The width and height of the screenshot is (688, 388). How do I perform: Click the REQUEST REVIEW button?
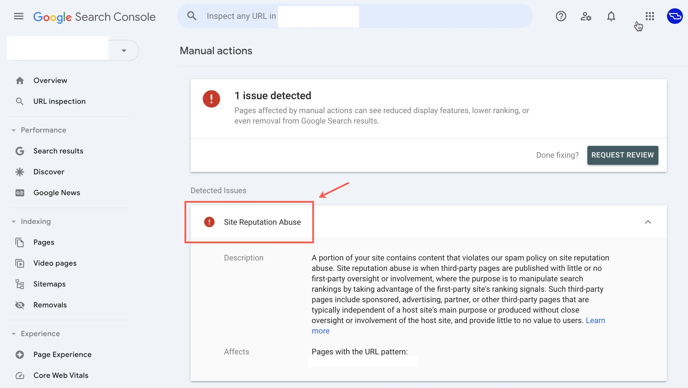[x=622, y=155]
